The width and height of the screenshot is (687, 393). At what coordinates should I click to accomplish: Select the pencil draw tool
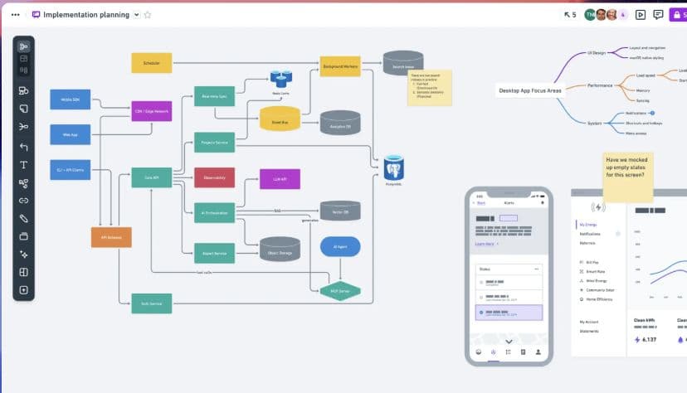pos(24,218)
